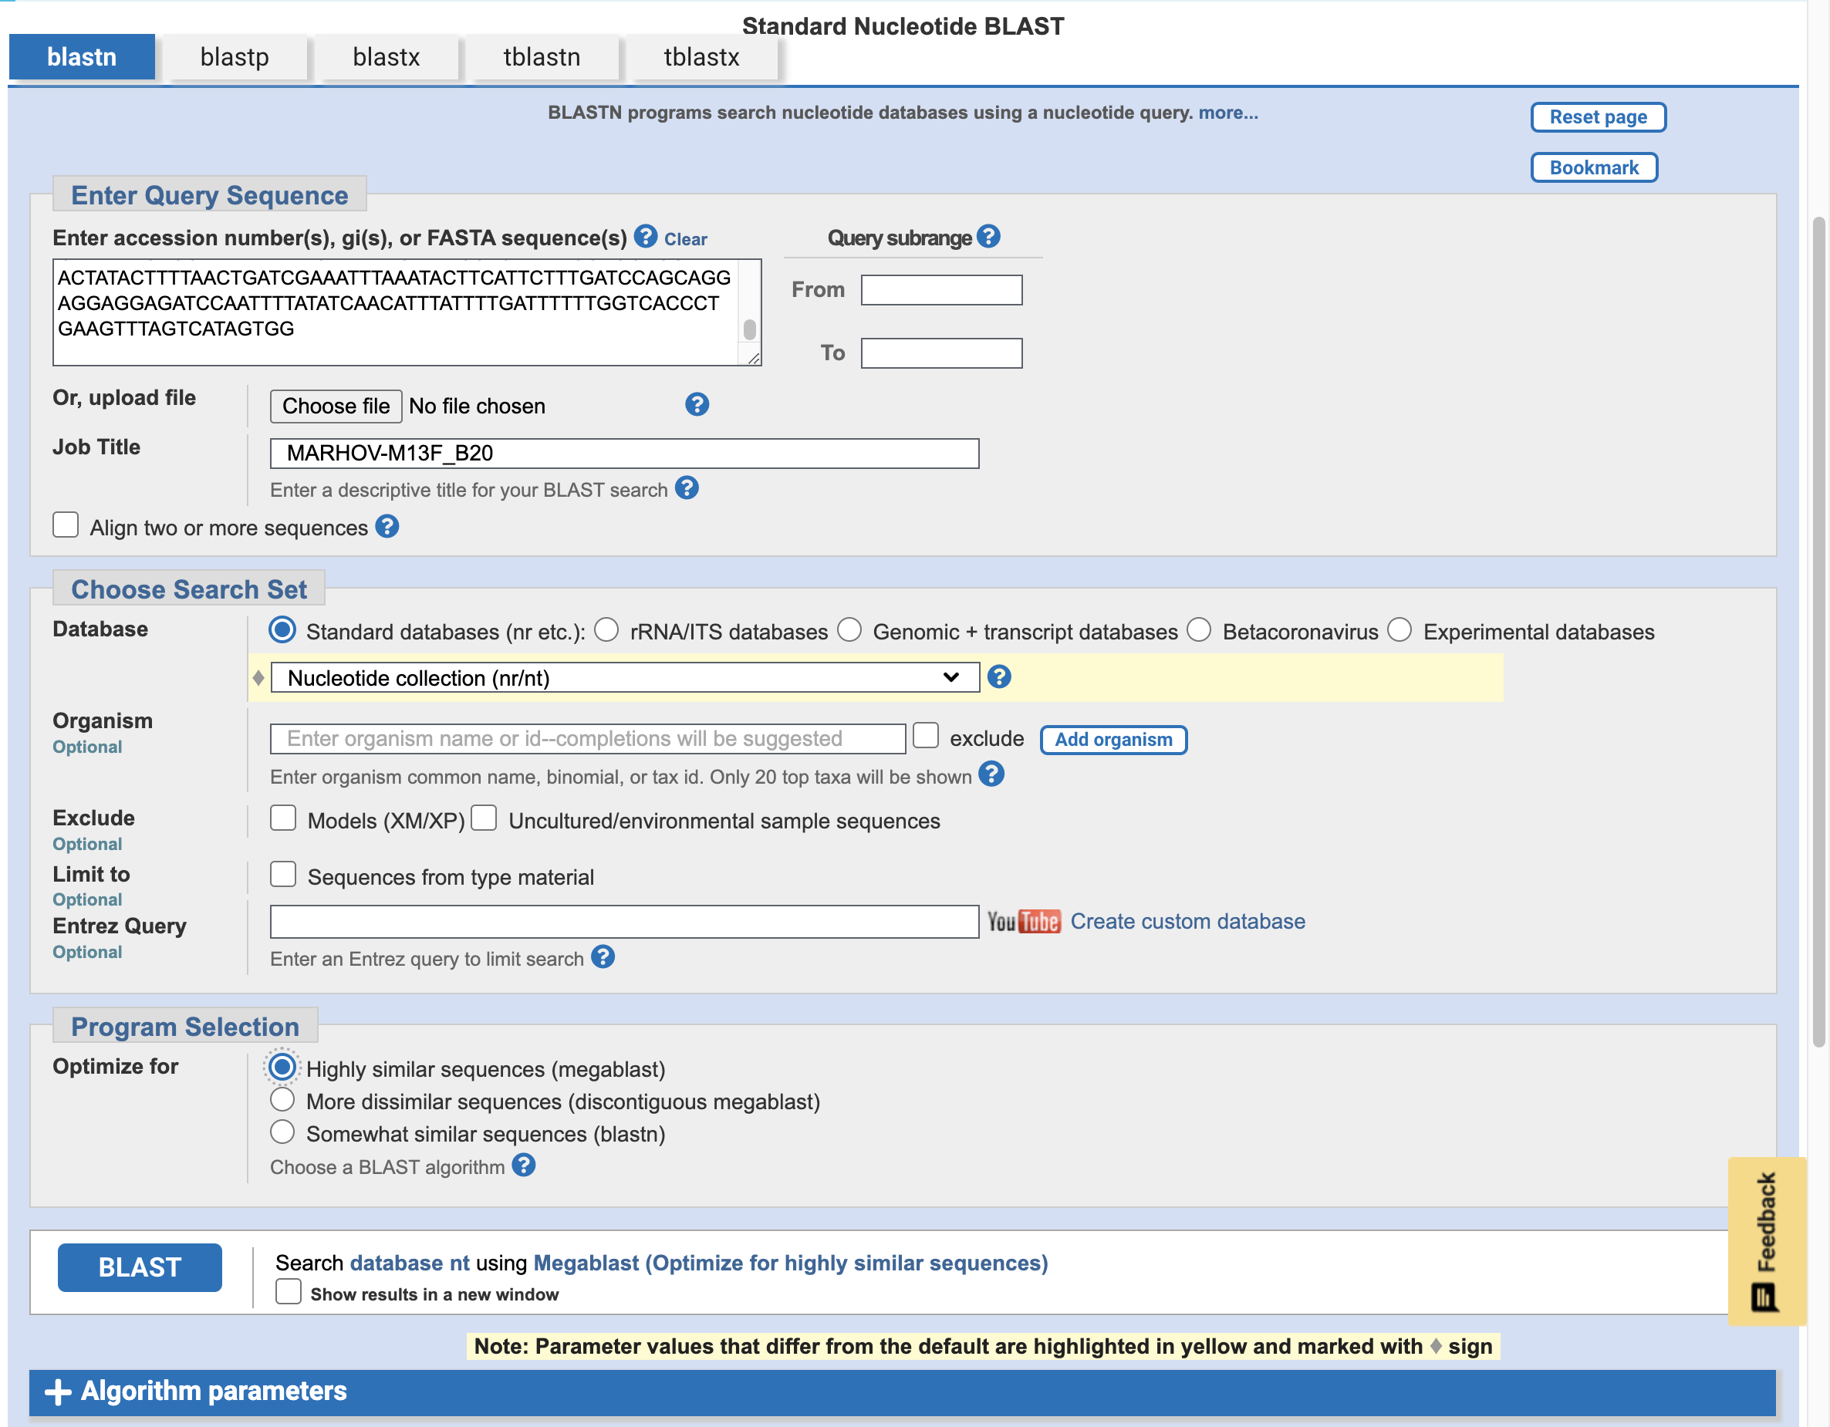Choose Somewhat similar sequences (blastn)
This screenshot has height=1427, width=1830.
[x=282, y=1132]
